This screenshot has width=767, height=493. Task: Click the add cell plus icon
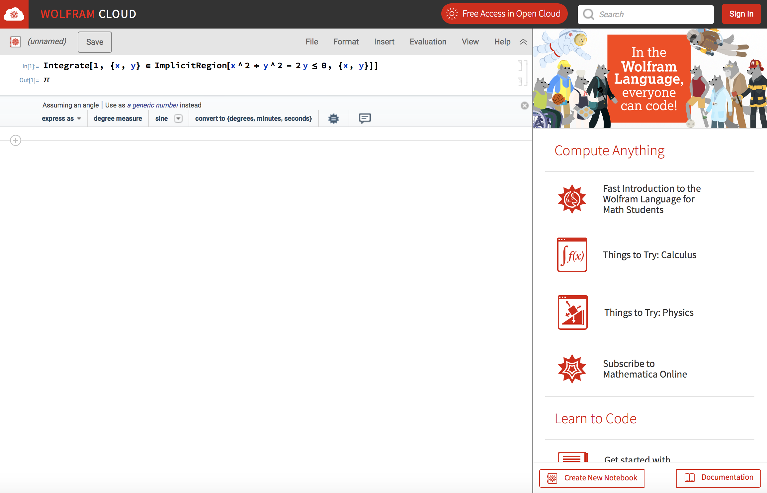pos(16,140)
